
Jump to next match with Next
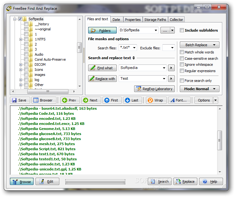(91, 100)
